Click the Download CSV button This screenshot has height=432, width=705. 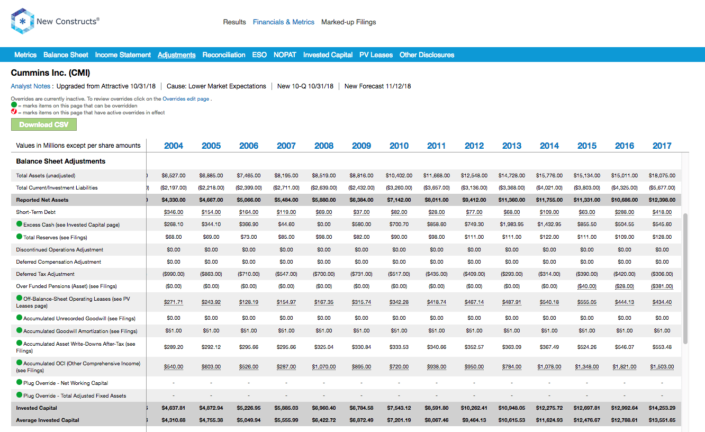click(44, 124)
